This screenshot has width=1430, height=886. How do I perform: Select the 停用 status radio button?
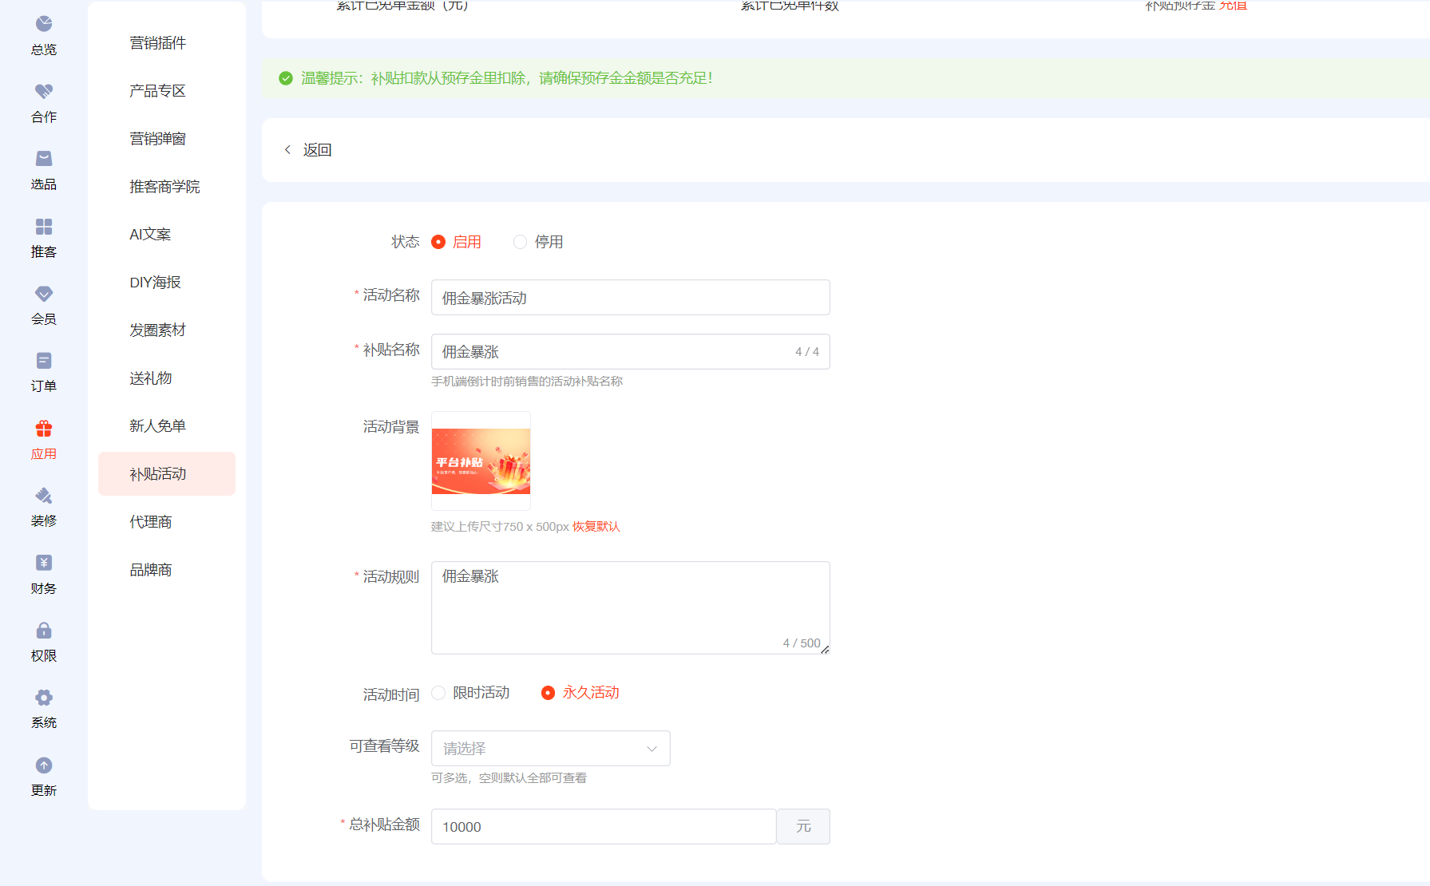[520, 242]
